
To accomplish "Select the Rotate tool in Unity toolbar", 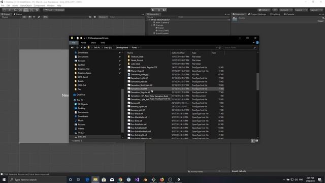I will (15, 10).
